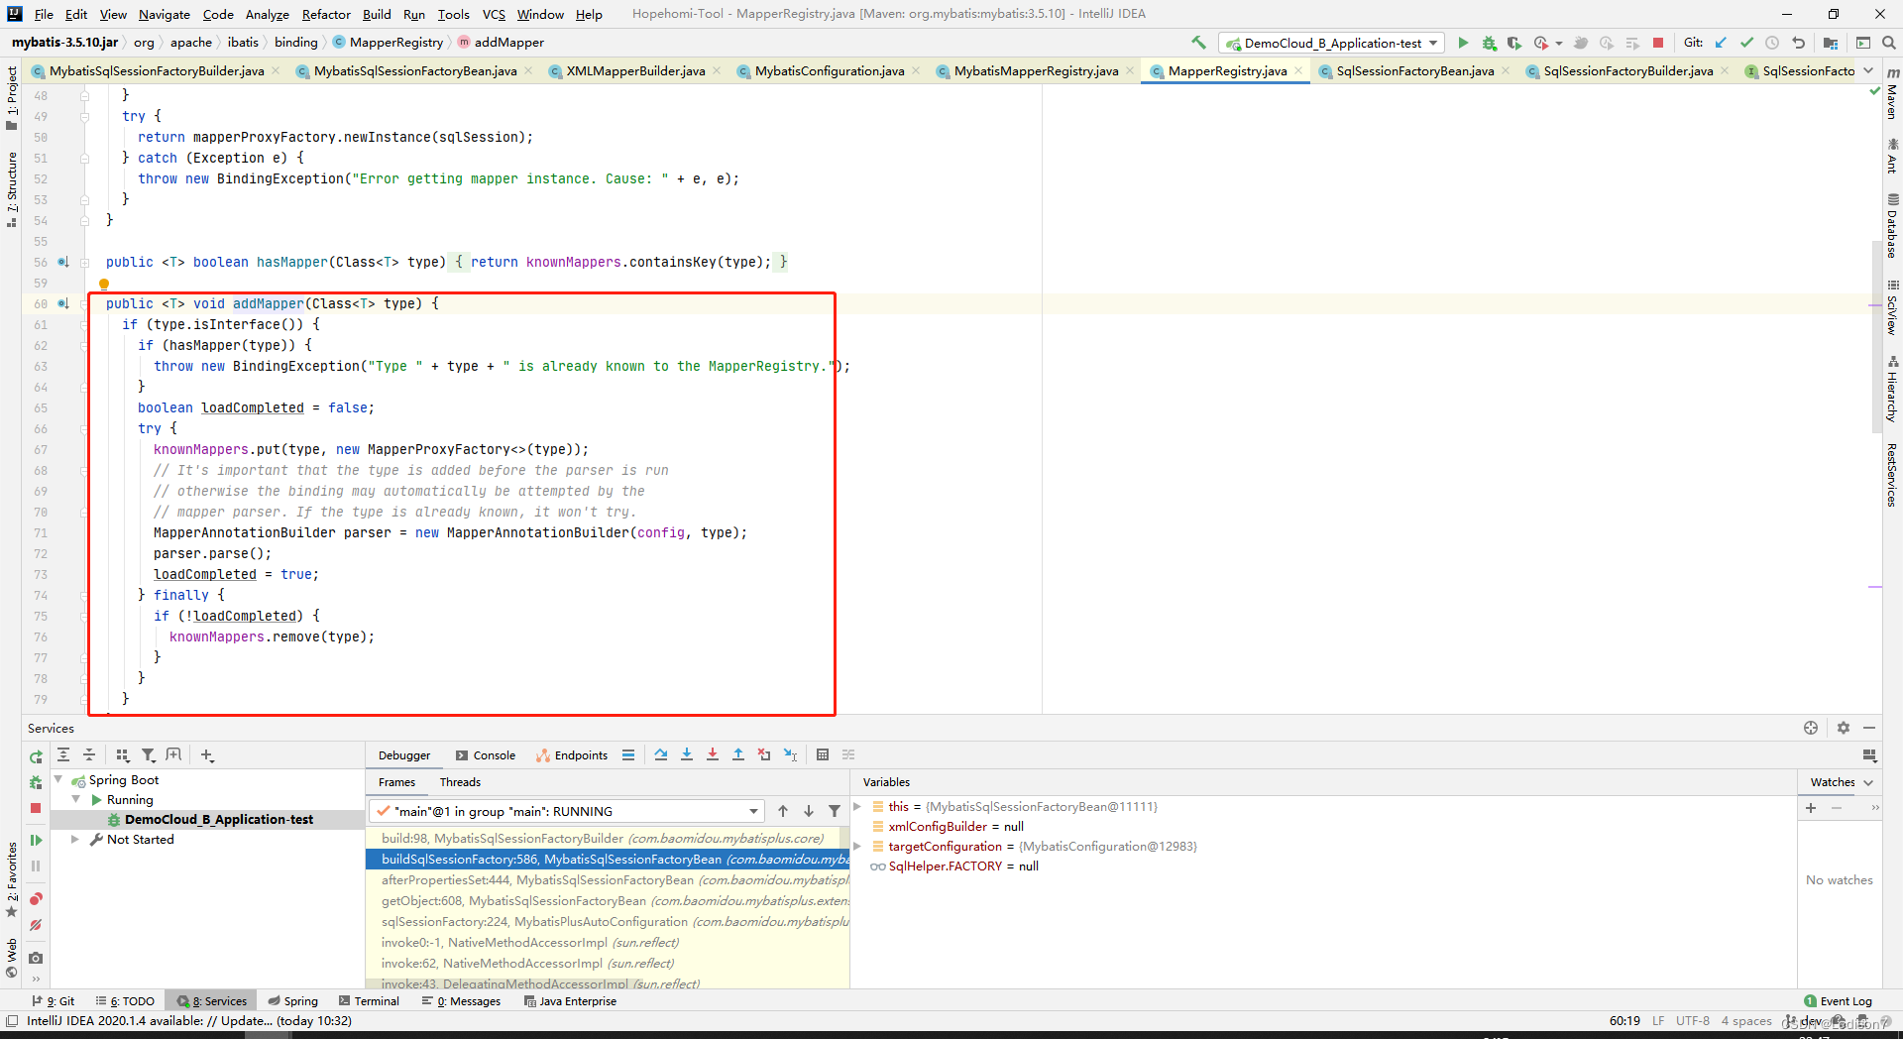The image size is (1903, 1039).
Task: Click Add Service plus icon
Action: point(206,754)
